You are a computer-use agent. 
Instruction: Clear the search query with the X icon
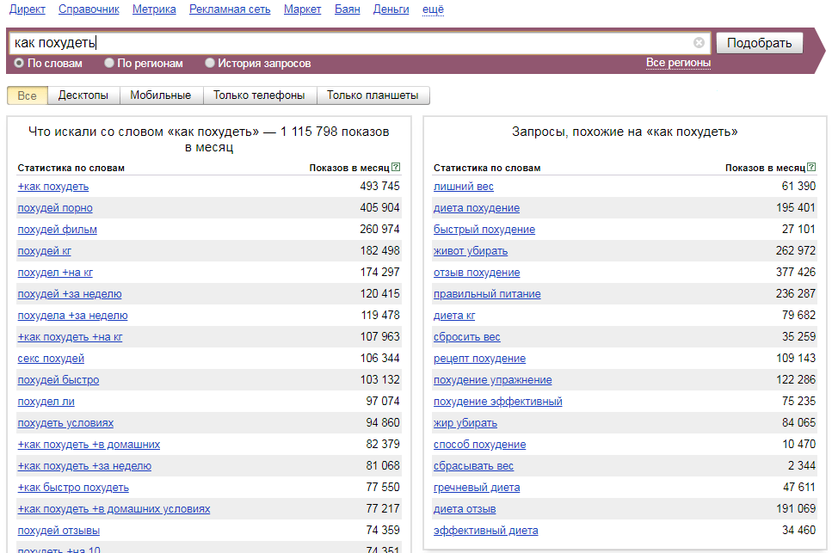click(699, 43)
